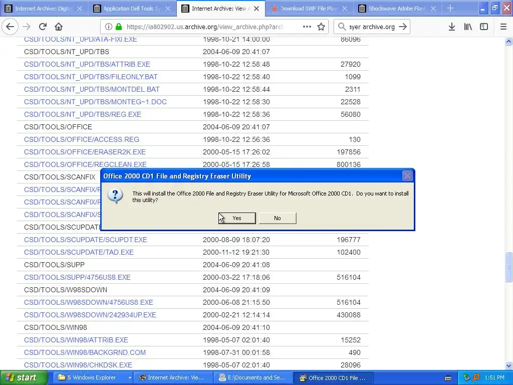Open the SUPP/4756US8.EXE link

point(77,277)
